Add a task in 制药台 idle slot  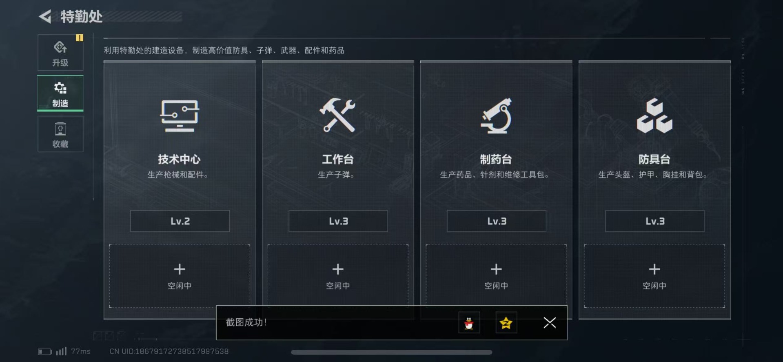tap(496, 275)
